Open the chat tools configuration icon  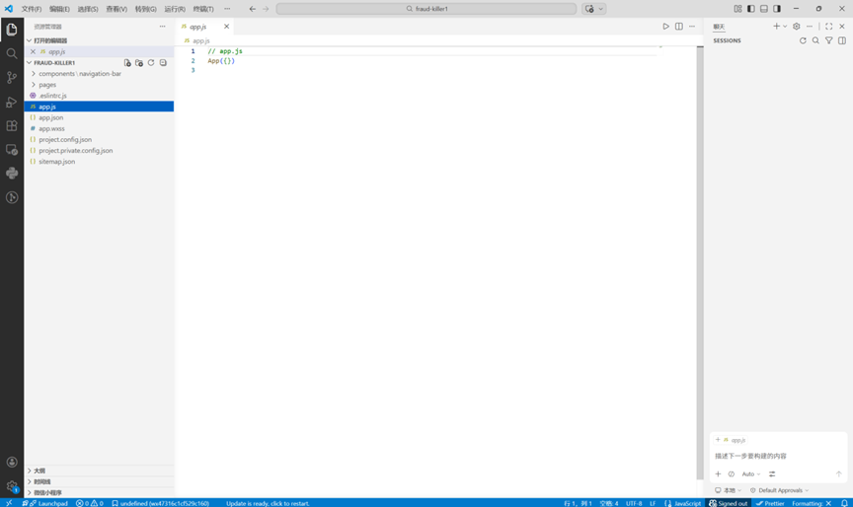772,473
